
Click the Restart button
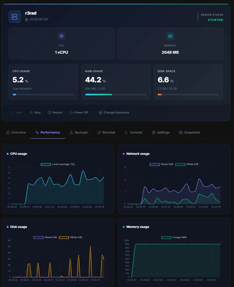(x=55, y=113)
